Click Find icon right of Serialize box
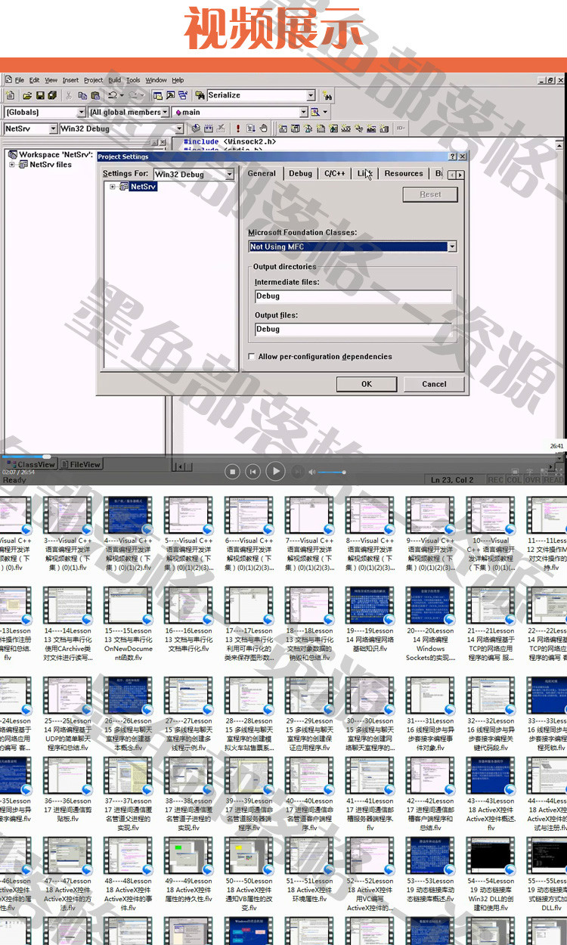 point(327,95)
